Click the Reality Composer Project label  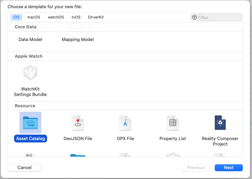tap(220, 141)
